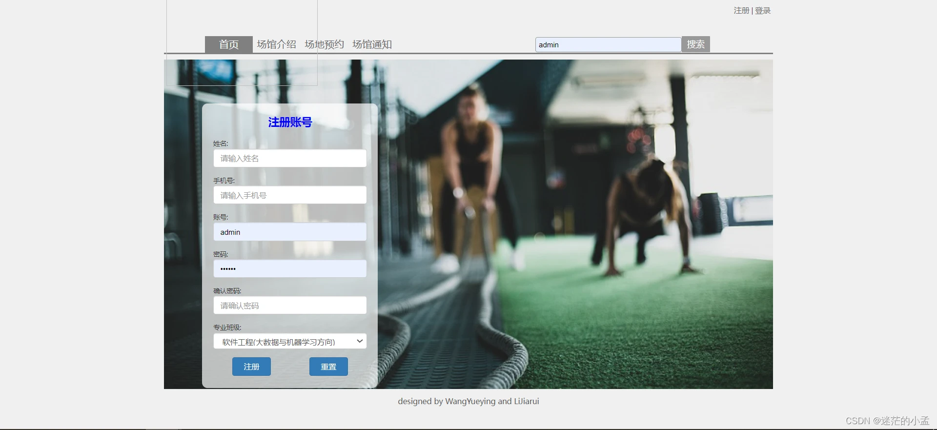Click the 重置 reset button
This screenshot has height=430, width=937.
point(328,367)
